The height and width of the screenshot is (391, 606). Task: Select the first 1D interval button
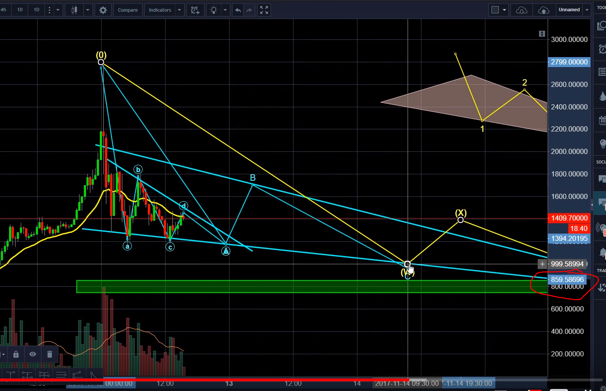point(20,10)
